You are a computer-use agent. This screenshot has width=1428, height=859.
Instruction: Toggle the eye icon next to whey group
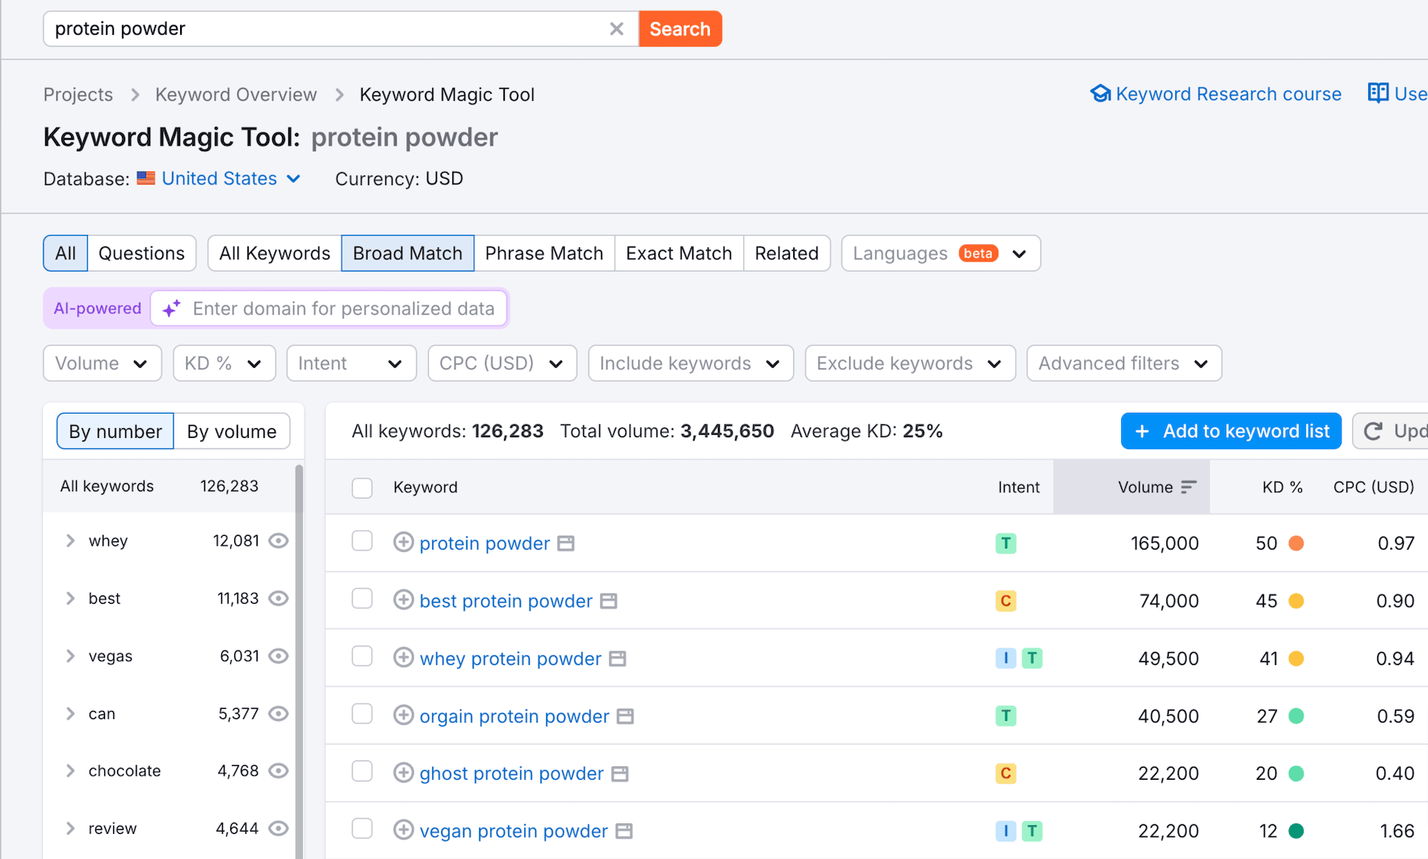coord(278,541)
